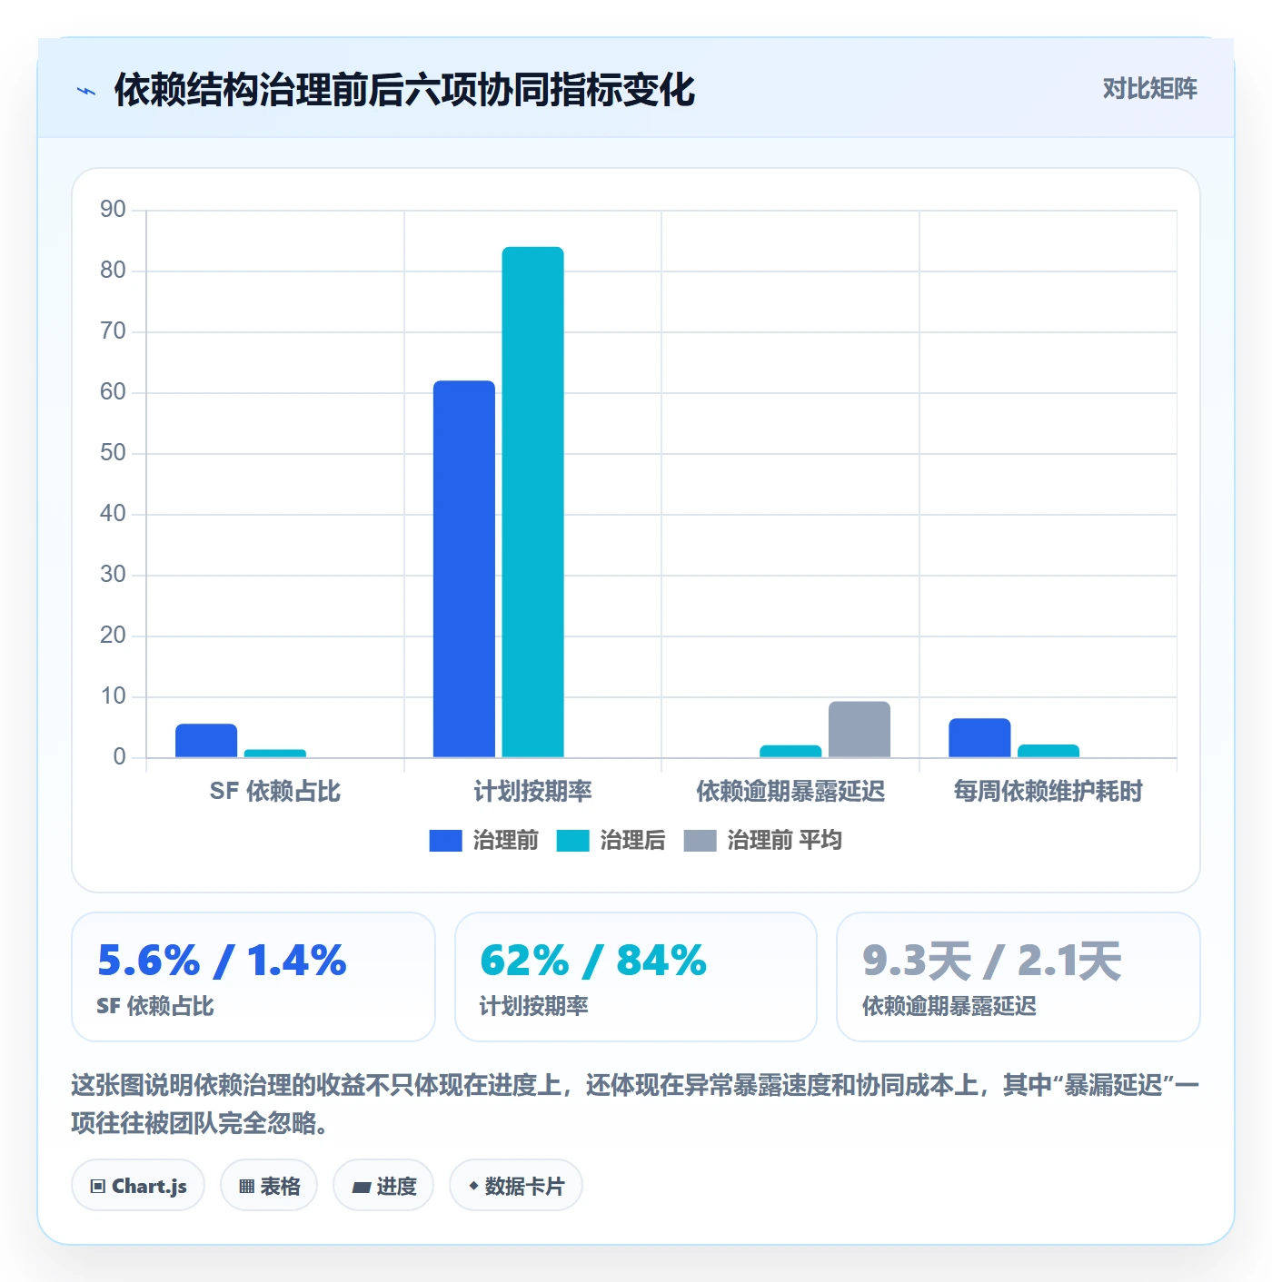Click the 计划按期率 治理前 bar at 62
The height and width of the screenshot is (1282, 1272).
(x=464, y=569)
